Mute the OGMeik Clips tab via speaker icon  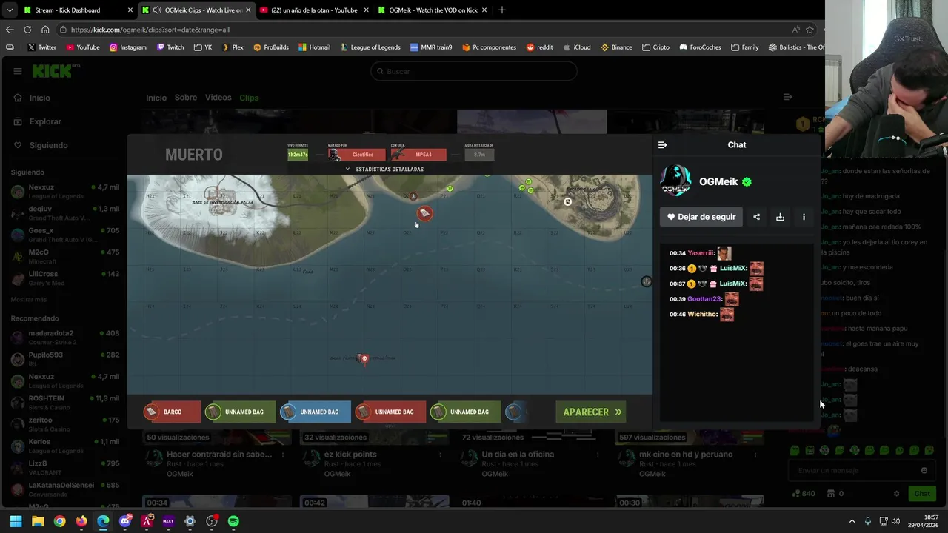[x=157, y=10]
